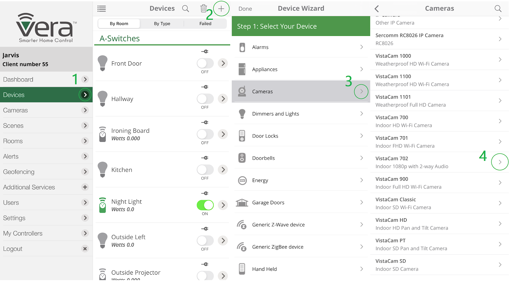Search devices with the magnifier icon

186,9
